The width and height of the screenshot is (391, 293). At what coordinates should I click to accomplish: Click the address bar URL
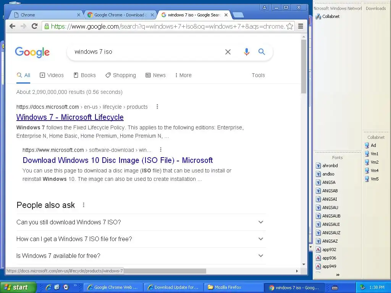tap(168, 26)
